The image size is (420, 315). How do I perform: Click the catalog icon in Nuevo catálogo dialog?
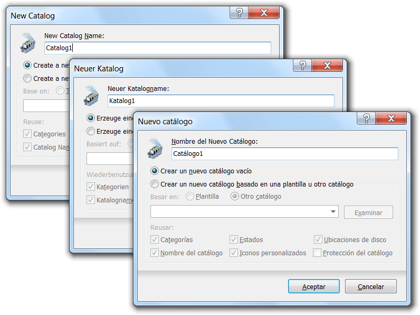coord(155,149)
